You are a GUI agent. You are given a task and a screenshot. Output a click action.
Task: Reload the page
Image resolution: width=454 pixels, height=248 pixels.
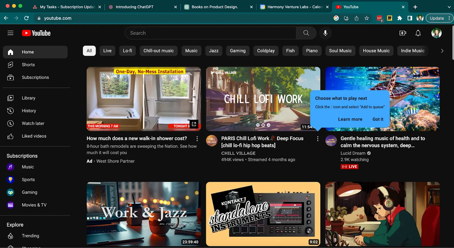pyautogui.click(x=26, y=18)
